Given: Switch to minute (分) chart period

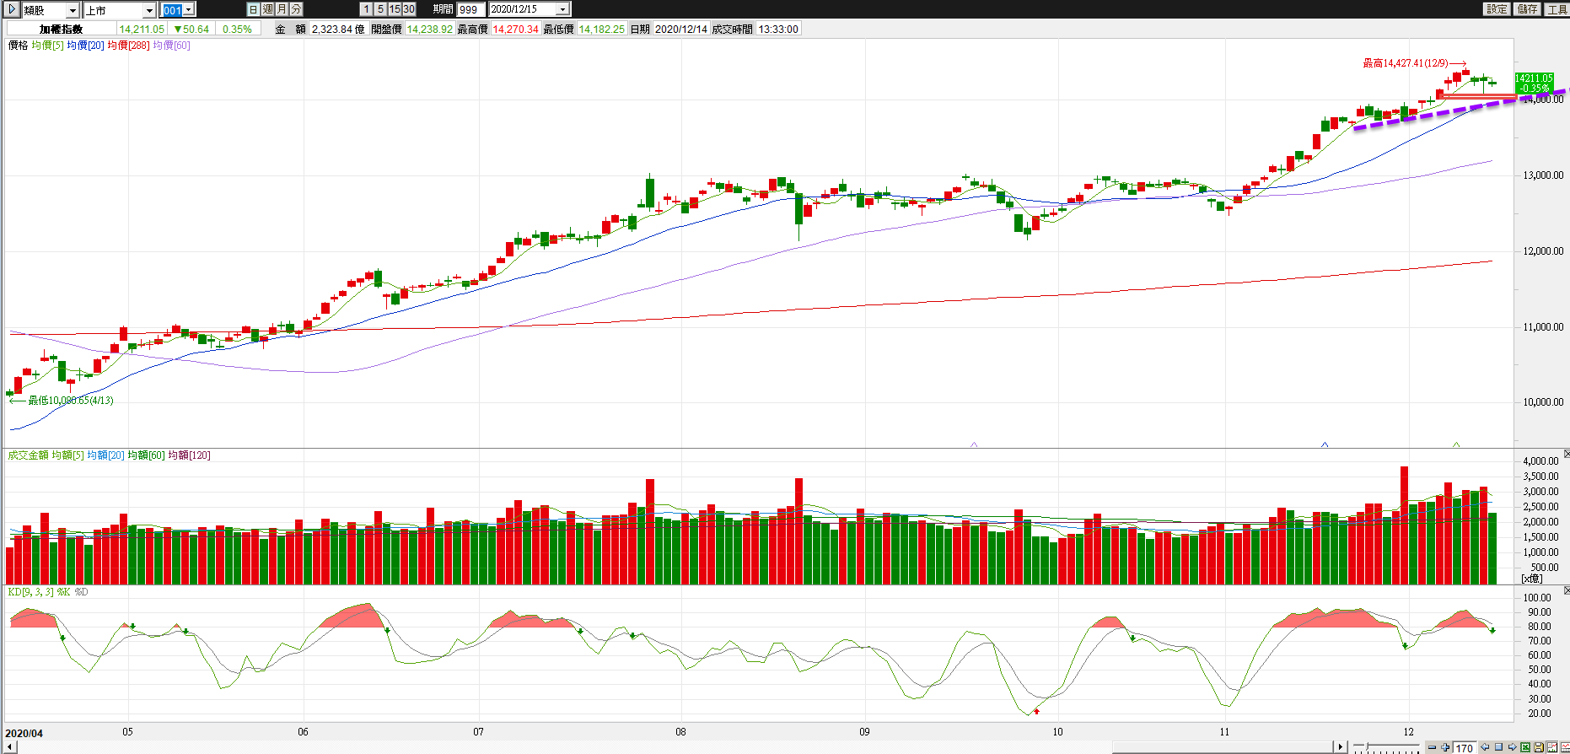Looking at the screenshot, I should point(296,9).
